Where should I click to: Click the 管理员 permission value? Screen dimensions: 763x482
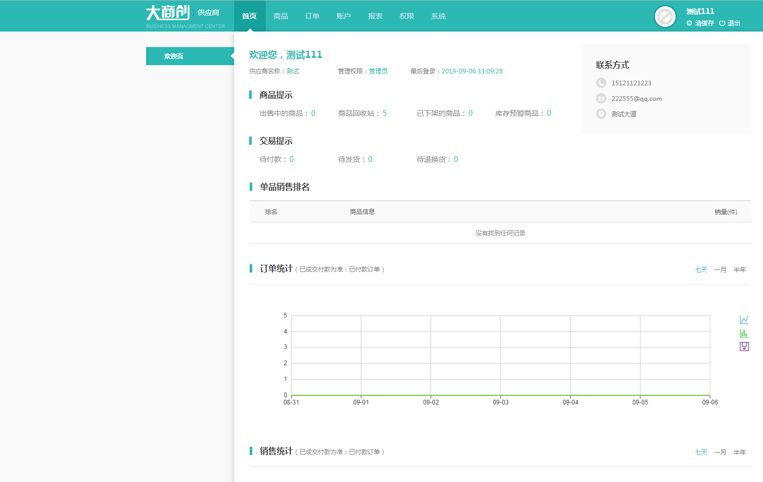point(378,71)
